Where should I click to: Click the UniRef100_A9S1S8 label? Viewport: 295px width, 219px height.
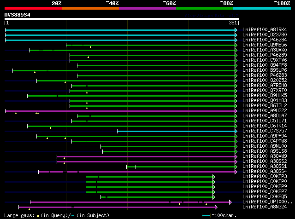point(265,151)
